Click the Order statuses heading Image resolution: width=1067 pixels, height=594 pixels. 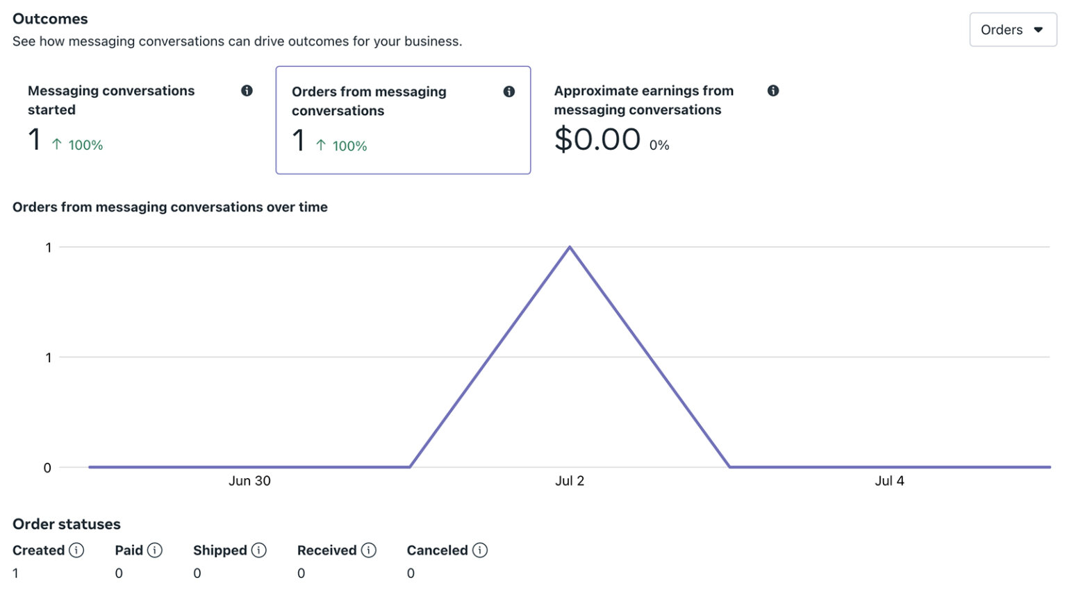point(67,524)
